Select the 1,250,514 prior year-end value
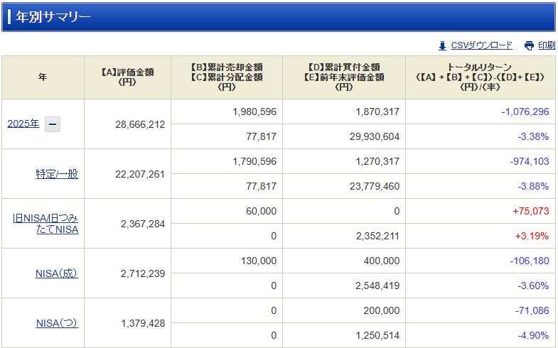The height and width of the screenshot is (348, 558). click(x=377, y=335)
